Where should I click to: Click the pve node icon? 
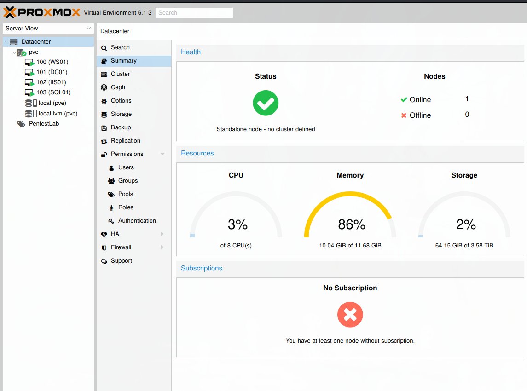click(x=22, y=52)
